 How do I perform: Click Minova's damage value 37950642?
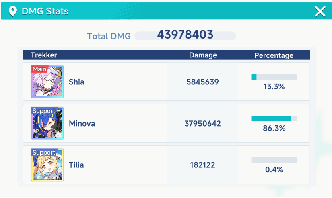click(x=203, y=124)
